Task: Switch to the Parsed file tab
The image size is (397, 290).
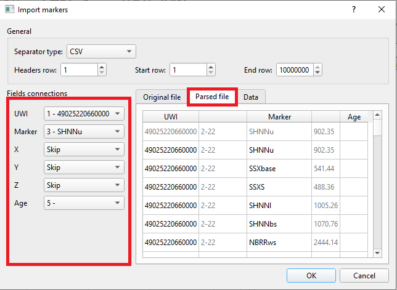Action: (x=212, y=97)
